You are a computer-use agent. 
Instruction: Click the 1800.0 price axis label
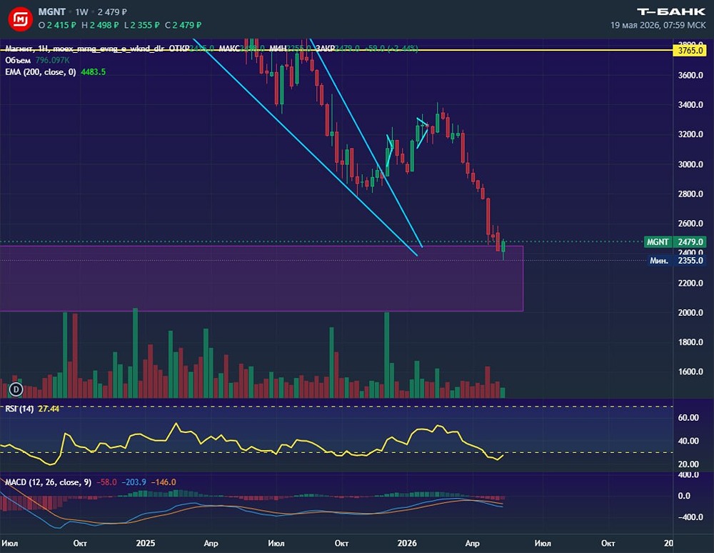click(690, 342)
